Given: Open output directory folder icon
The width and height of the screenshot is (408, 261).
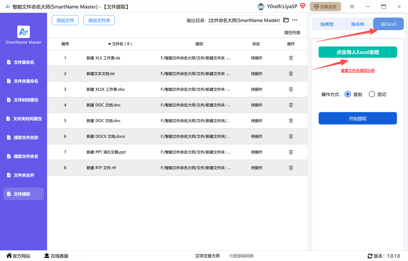Looking at the screenshot, I should 286,20.
